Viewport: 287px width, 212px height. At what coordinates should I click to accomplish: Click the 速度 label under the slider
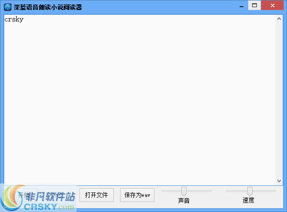[248, 201]
